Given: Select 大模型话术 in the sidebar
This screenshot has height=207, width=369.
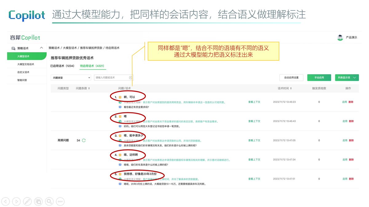Looking at the screenshot, I should pos(27,56).
